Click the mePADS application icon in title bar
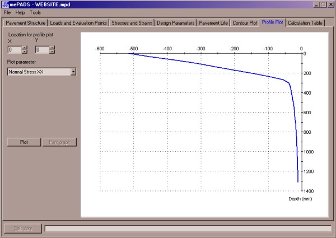This screenshot has height=238, width=336. 5,4
